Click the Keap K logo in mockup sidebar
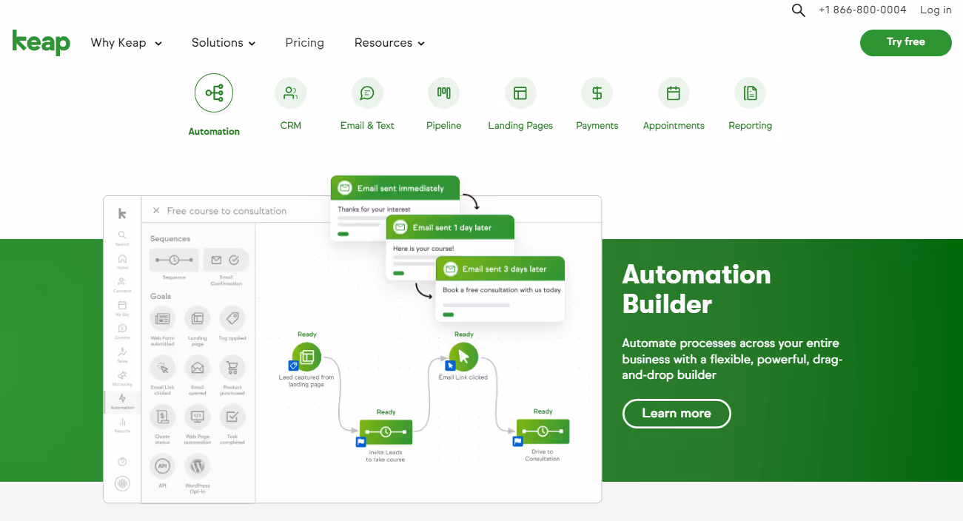 [x=122, y=213]
